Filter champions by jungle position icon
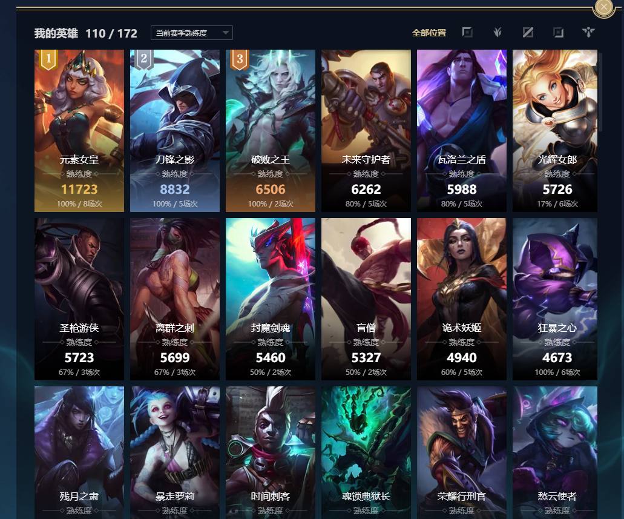624x519 pixels. click(498, 32)
